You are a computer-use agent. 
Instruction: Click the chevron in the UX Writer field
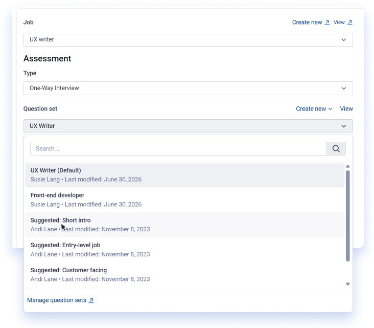pos(343,126)
